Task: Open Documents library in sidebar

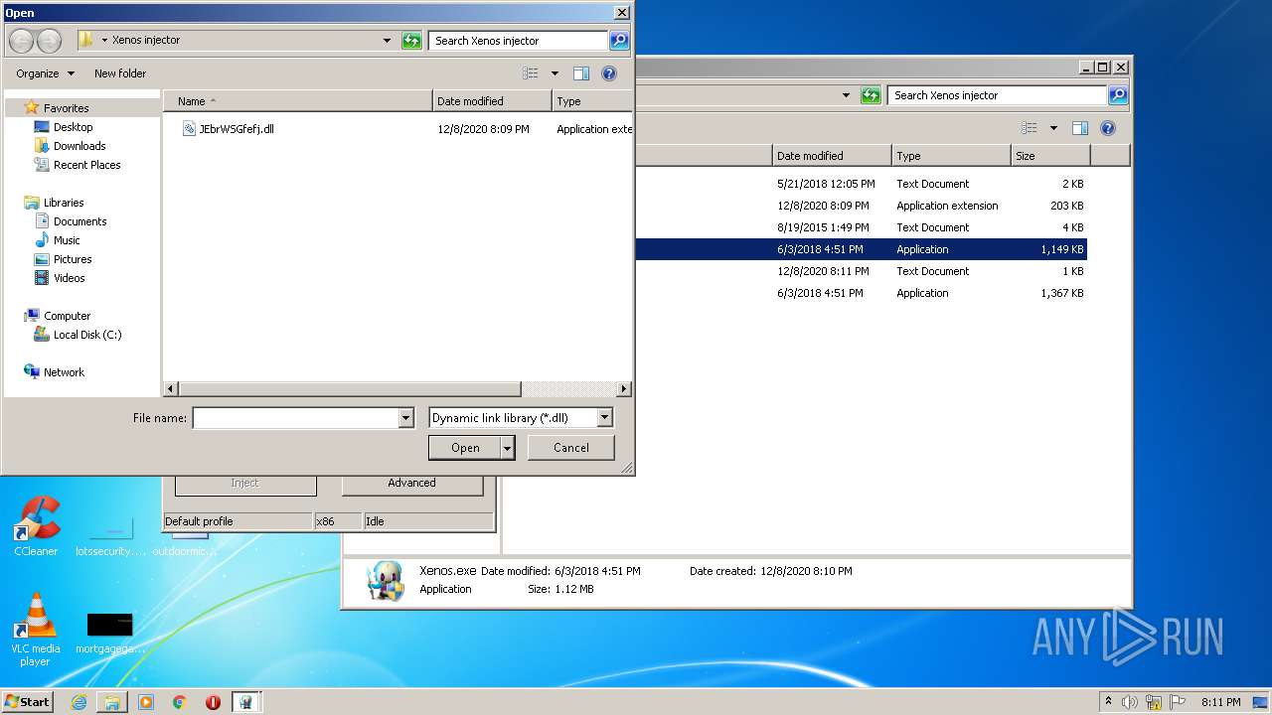Action: coord(79,221)
